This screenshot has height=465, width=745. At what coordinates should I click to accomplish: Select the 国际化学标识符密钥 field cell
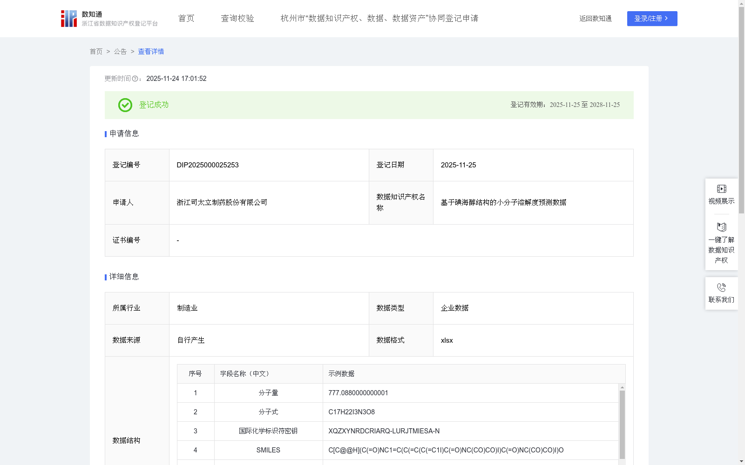click(269, 431)
